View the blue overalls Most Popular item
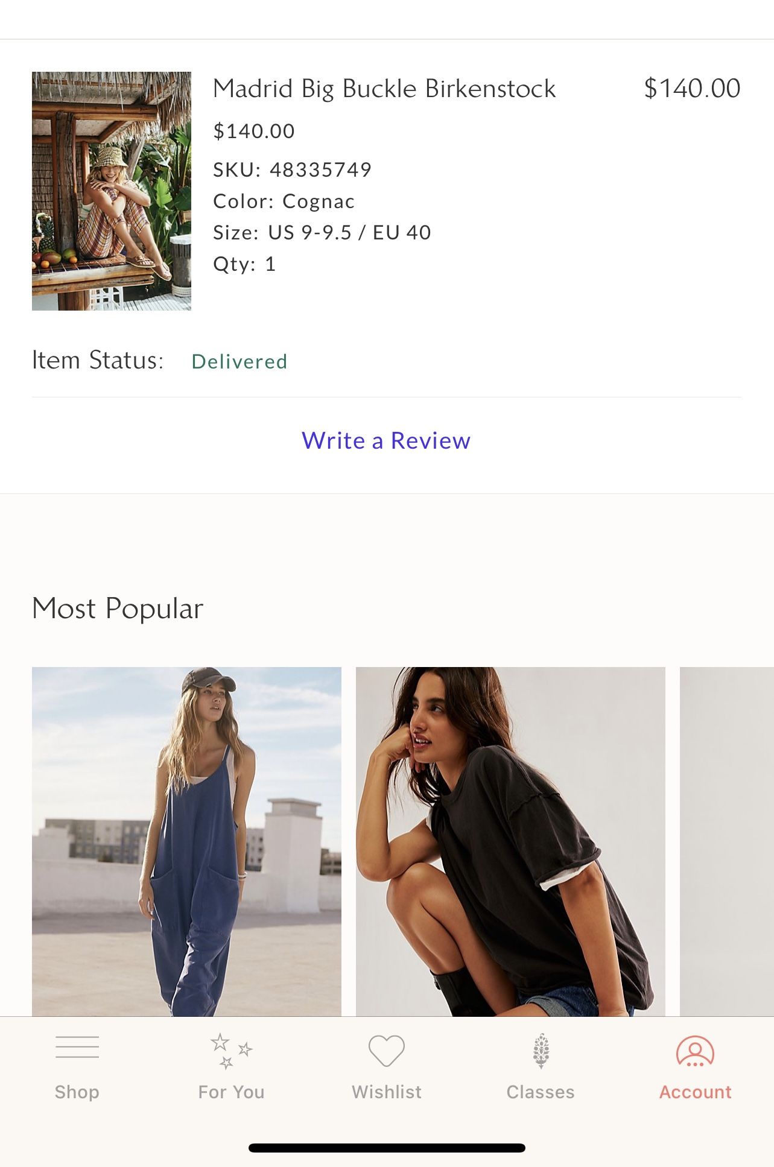Viewport: 774px width, 1167px height. tap(186, 841)
